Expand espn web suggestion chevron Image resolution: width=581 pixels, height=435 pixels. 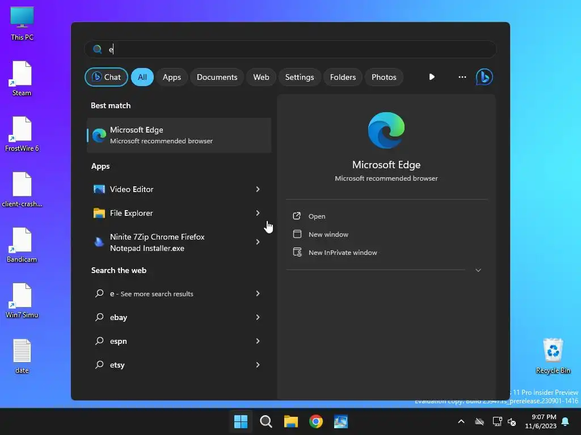pyautogui.click(x=258, y=341)
